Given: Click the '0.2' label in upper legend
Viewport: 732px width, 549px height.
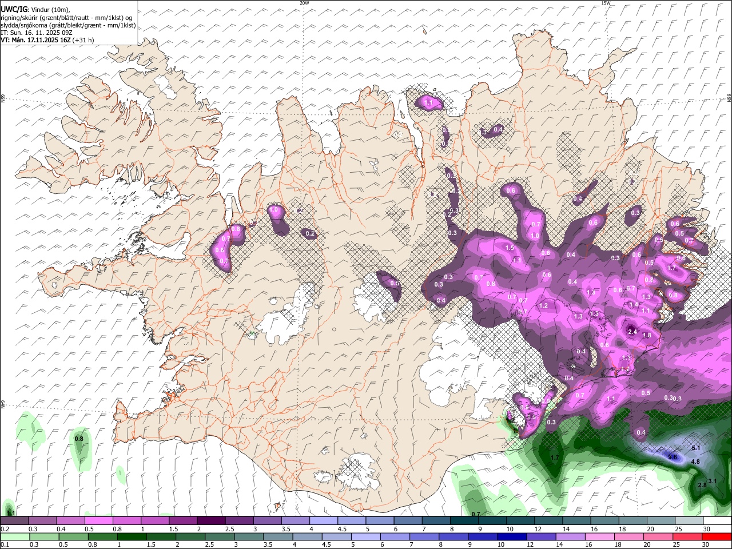Looking at the screenshot, I should [x=4, y=529].
